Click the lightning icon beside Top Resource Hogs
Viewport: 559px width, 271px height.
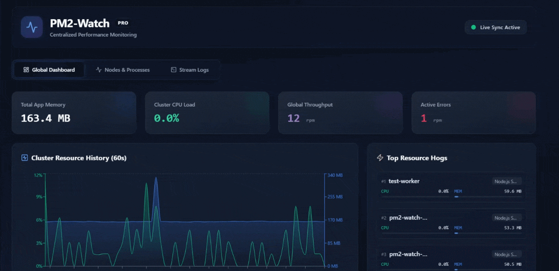[x=380, y=158]
